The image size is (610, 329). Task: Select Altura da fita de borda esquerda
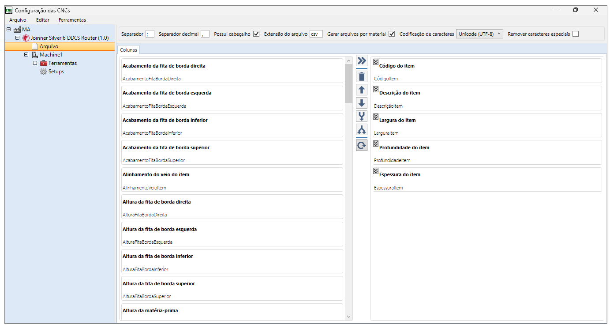(x=232, y=234)
